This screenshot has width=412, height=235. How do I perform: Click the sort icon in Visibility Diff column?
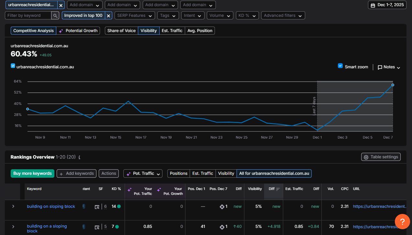click(x=278, y=189)
